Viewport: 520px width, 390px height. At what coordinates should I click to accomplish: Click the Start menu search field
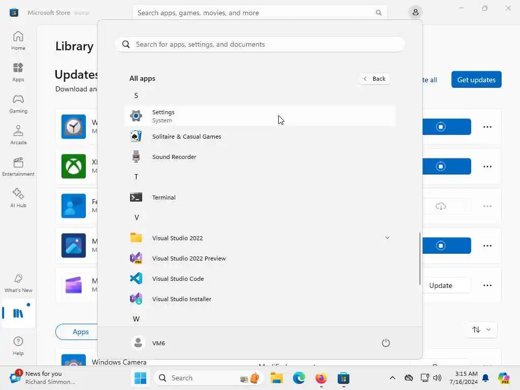coord(260,44)
